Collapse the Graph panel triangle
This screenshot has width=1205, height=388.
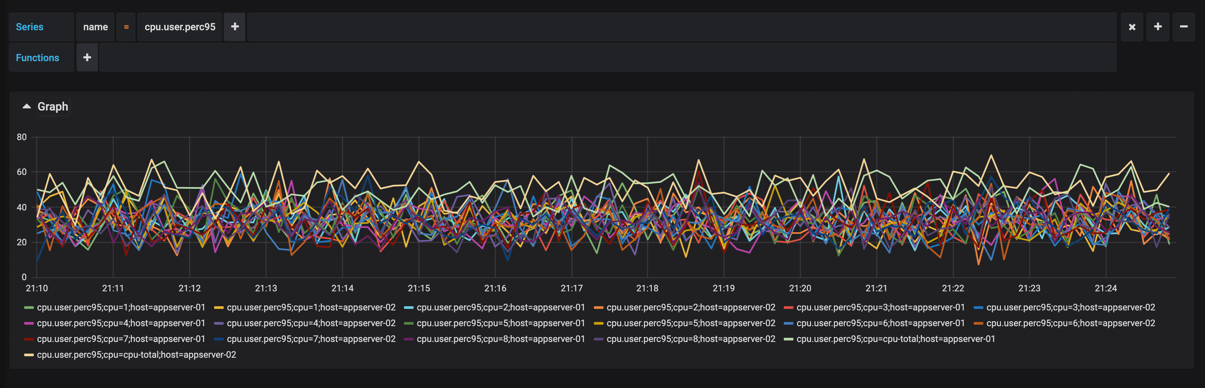pyautogui.click(x=27, y=107)
